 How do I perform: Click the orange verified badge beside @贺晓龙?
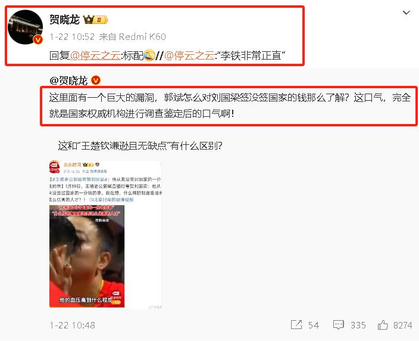[x=96, y=80]
